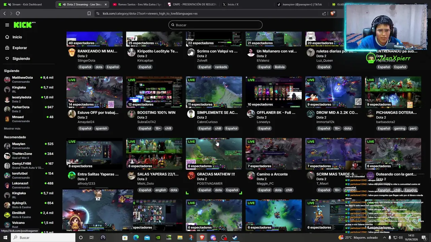Open the Estuve OFF por trabajo stream thumbnail
Viewport: 431px width, 242px height.
[94, 92]
